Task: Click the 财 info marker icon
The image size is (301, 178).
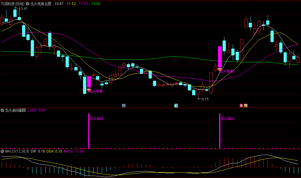Action: 124,105
